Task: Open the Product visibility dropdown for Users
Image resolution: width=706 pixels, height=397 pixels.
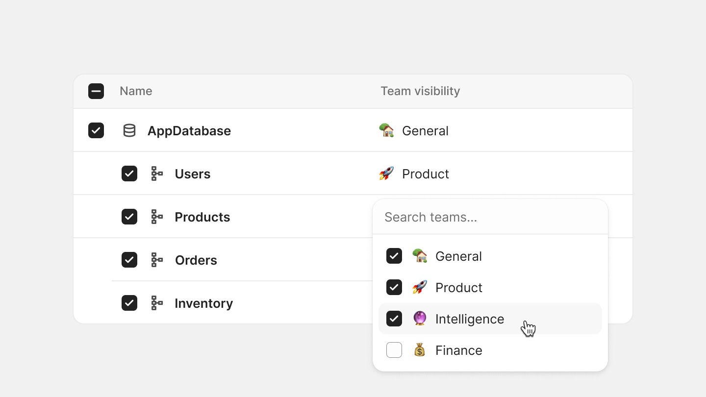Action: click(425, 174)
